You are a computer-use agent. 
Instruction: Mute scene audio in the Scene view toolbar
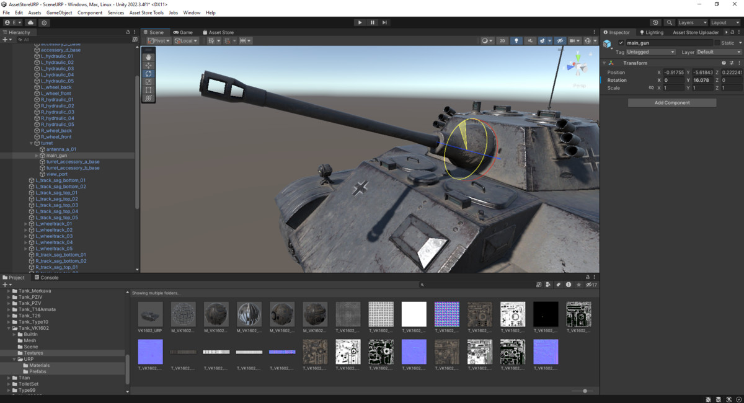click(x=530, y=40)
